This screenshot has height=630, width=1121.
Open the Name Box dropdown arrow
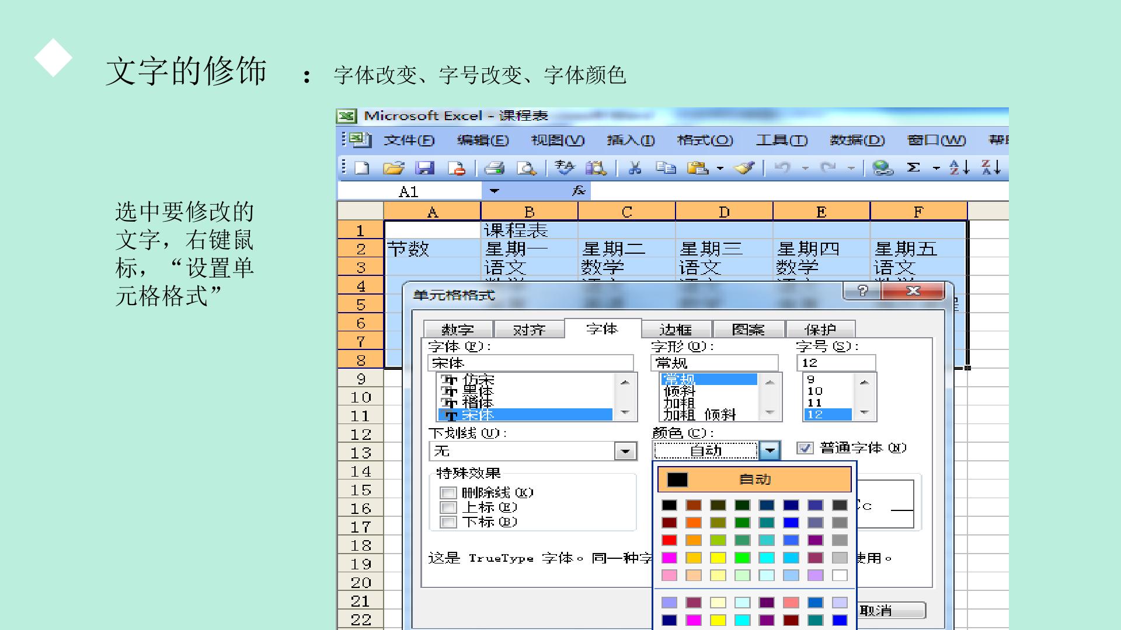click(x=495, y=191)
